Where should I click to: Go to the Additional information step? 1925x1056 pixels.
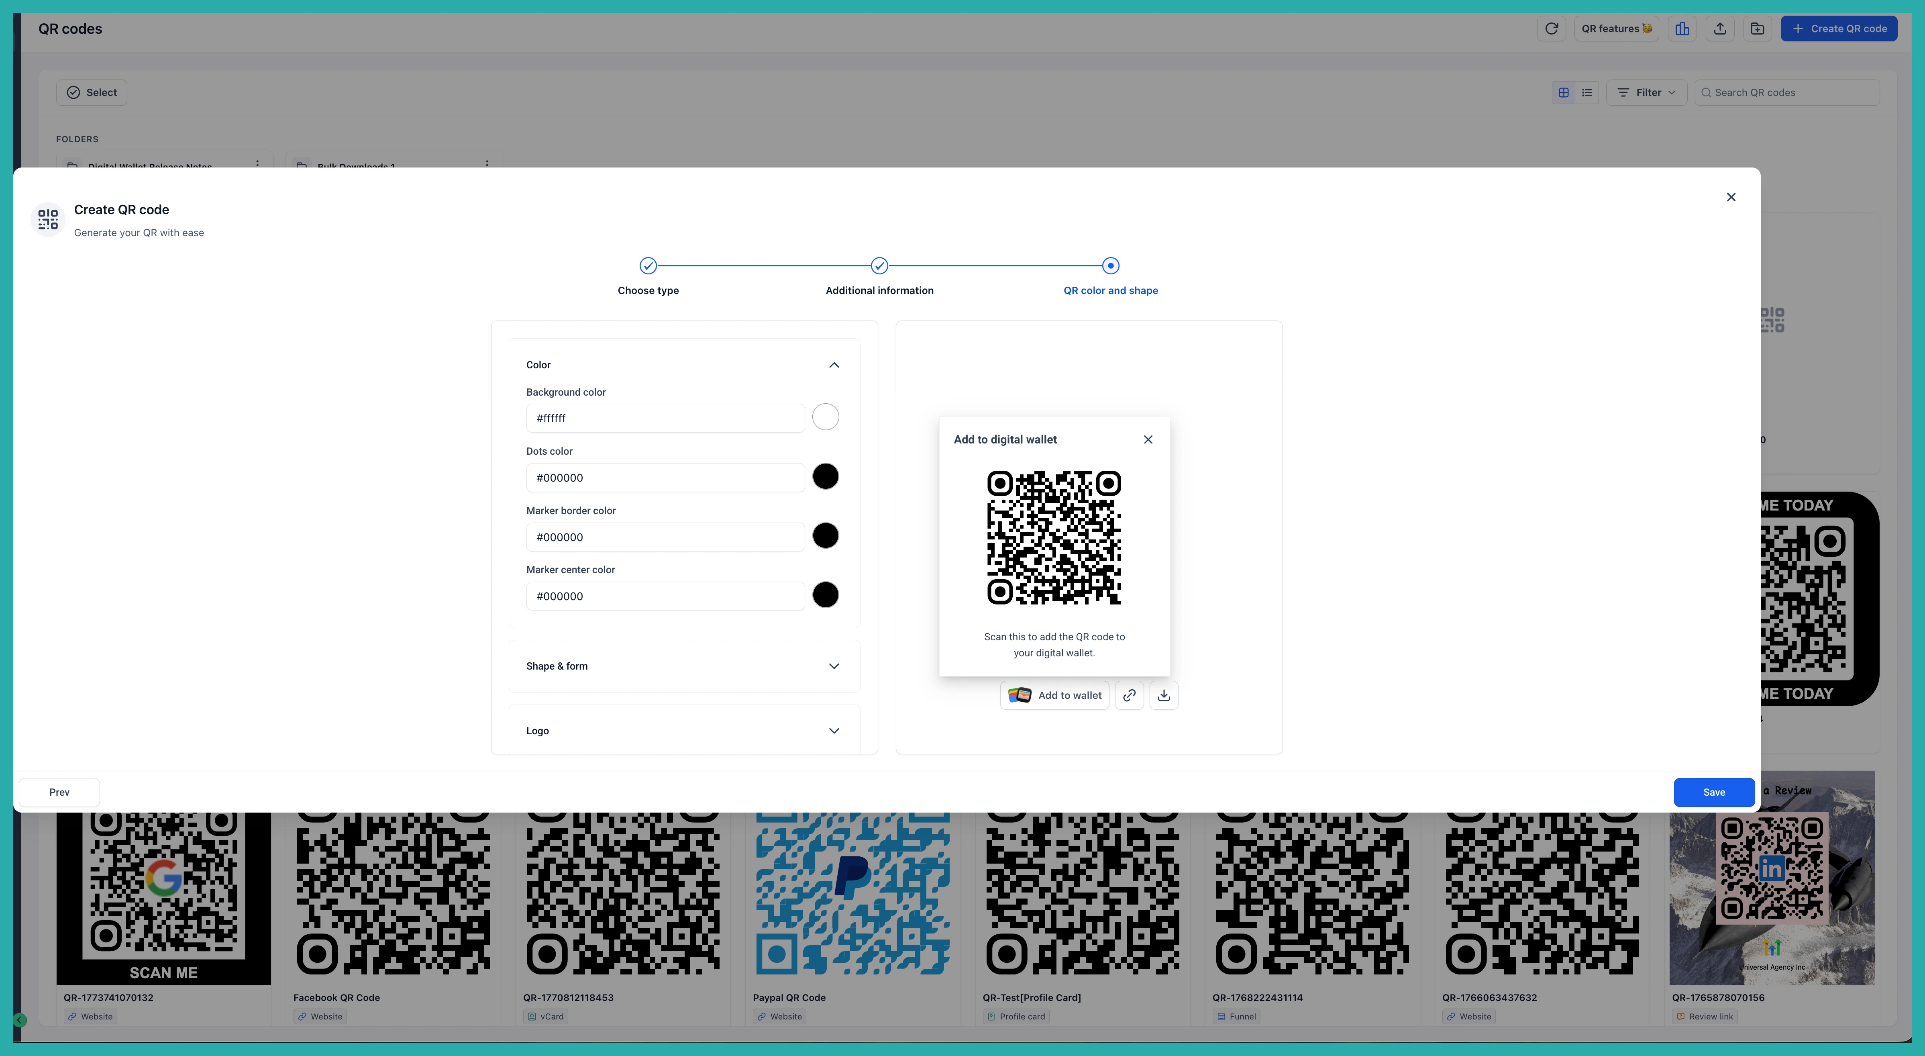pyautogui.click(x=879, y=276)
